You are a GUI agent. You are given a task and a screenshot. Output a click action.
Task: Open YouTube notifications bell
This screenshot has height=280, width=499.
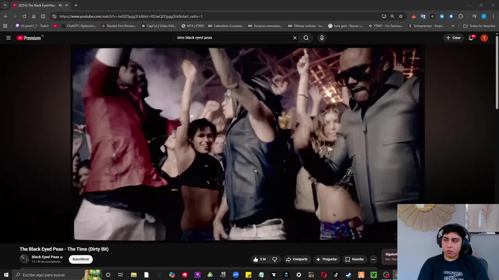click(x=471, y=38)
